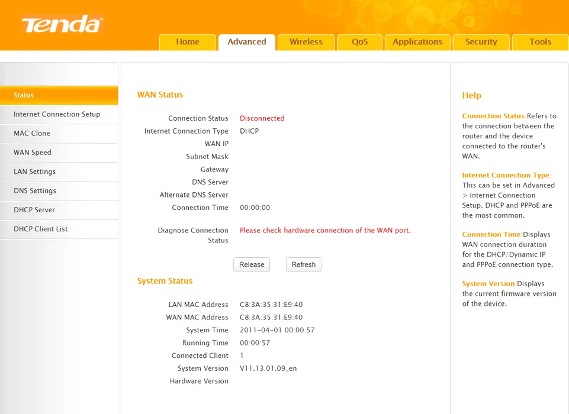Viewport: 569px width, 414px height.
Task: Open the QoS tab
Action: coord(359,42)
